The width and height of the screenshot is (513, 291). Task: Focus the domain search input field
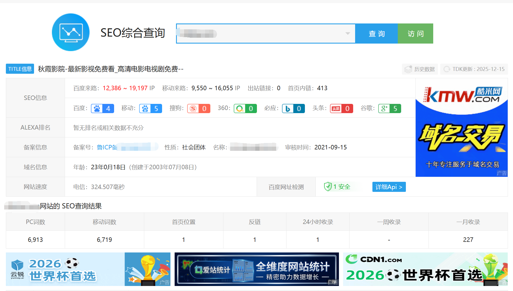click(266, 34)
